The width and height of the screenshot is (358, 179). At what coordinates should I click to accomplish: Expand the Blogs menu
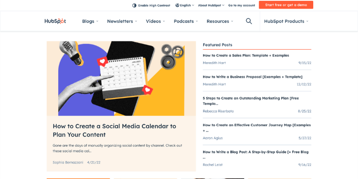(90, 21)
